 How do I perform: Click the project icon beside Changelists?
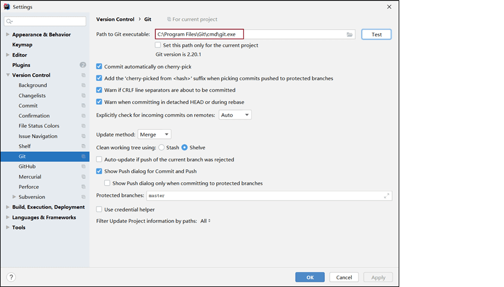(83, 96)
